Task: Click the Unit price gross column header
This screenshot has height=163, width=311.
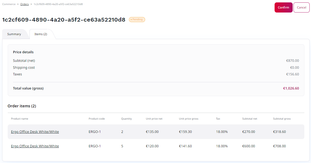Action: click(x=188, y=119)
